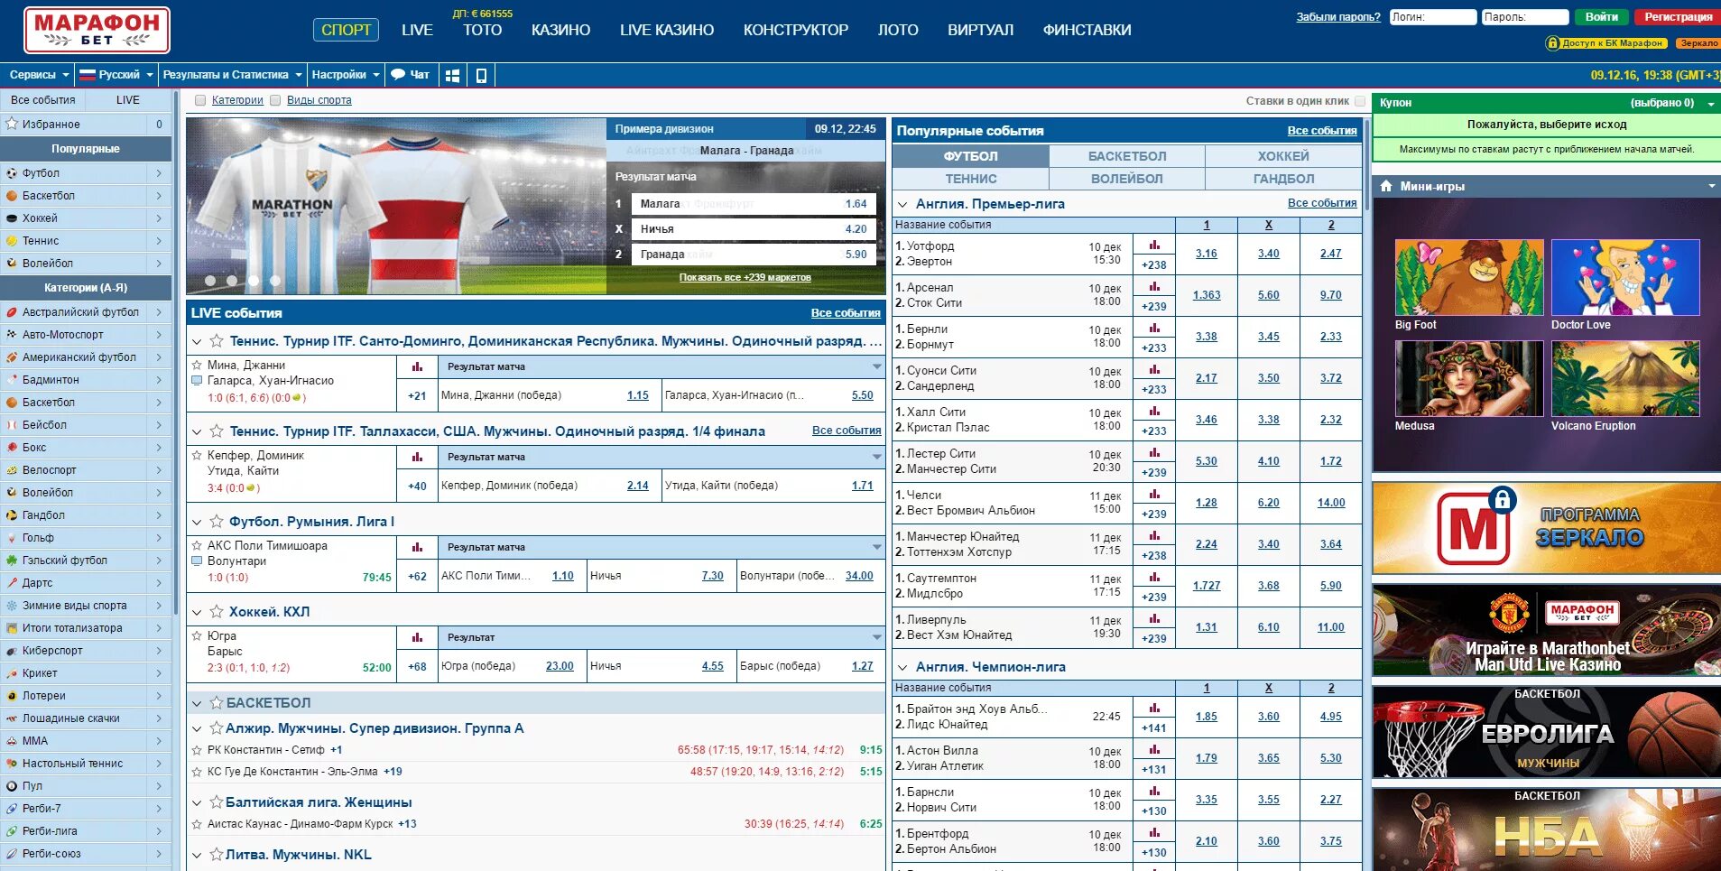Screen dimensions: 1721x871
Task: Switch to ГАНДБОЛ popular events tab
Action: point(1283,179)
